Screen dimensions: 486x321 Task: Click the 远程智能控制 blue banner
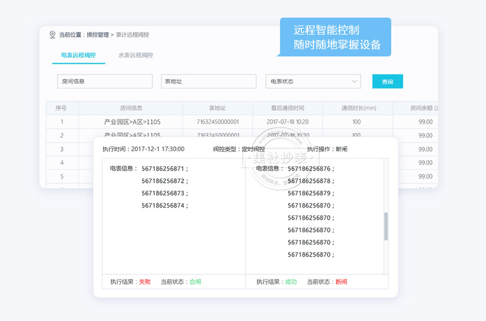[x=337, y=37]
